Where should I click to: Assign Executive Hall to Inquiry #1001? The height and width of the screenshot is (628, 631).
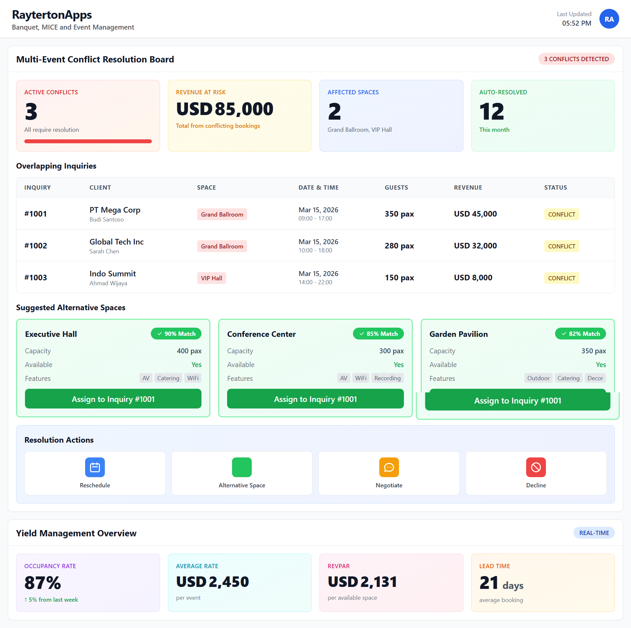(x=113, y=399)
